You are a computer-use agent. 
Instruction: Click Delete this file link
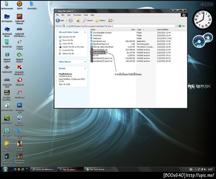pos(68,54)
